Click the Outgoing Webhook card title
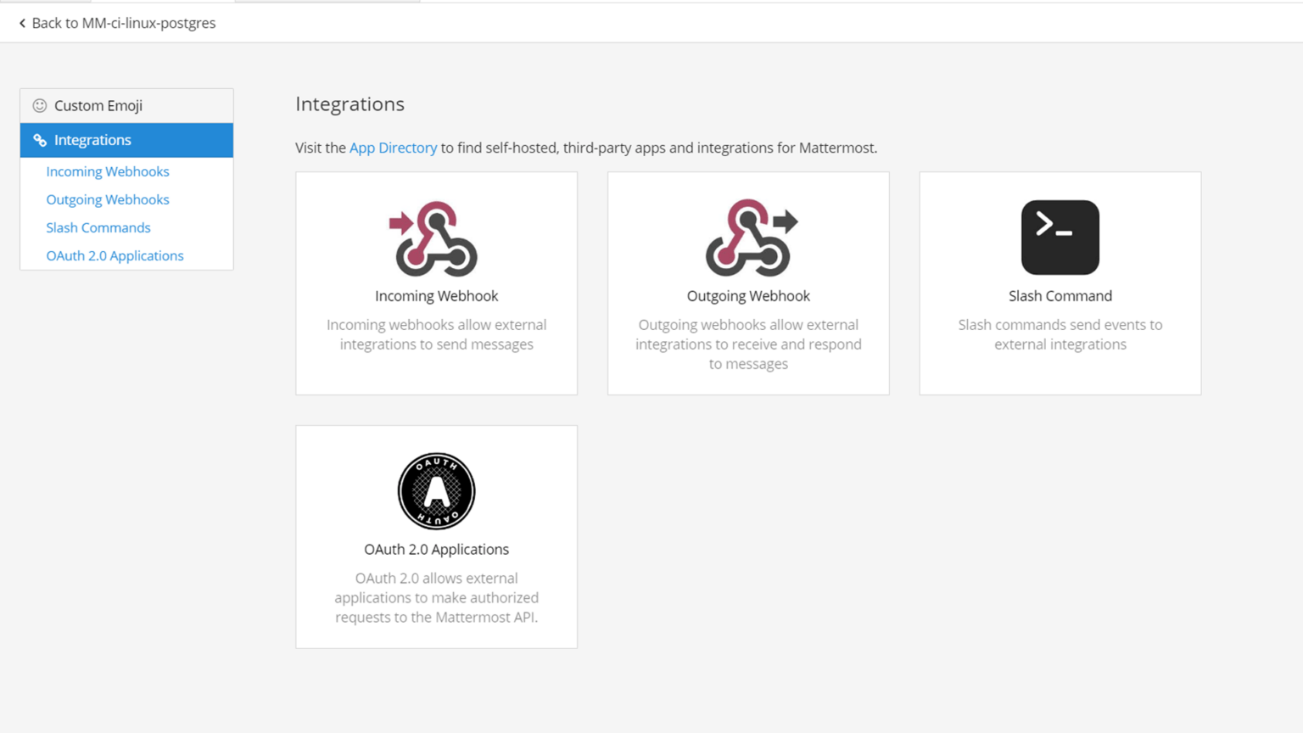This screenshot has width=1303, height=733. (x=748, y=296)
